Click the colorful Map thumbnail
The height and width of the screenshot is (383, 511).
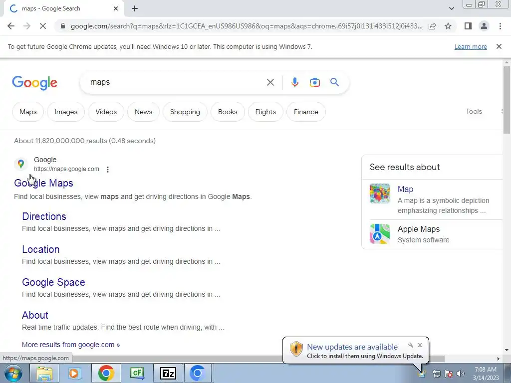[x=380, y=193]
